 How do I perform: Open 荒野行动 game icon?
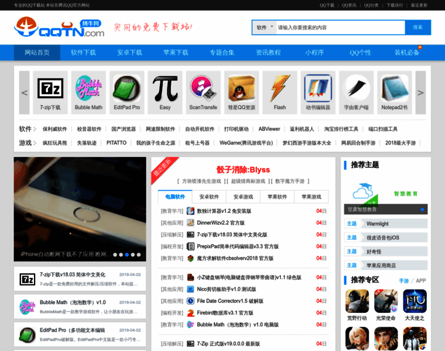(x=357, y=301)
